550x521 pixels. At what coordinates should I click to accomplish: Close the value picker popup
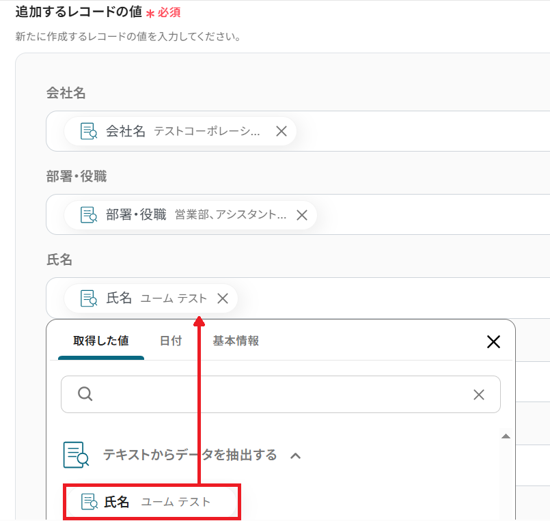[493, 341]
